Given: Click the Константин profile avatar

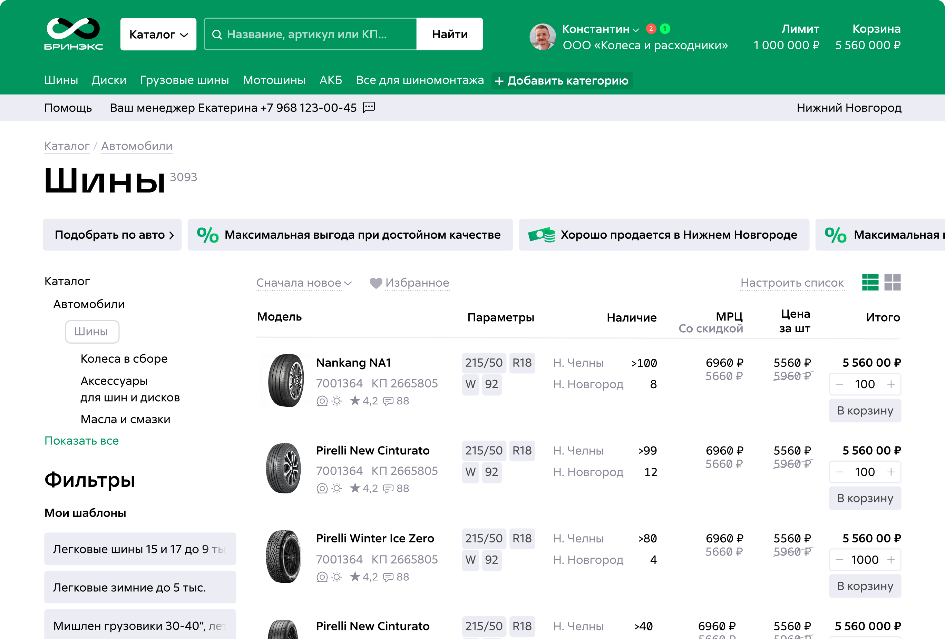Looking at the screenshot, I should tap(543, 37).
